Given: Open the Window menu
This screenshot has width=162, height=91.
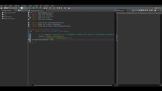Looking at the screenshot, I should point(47,6).
